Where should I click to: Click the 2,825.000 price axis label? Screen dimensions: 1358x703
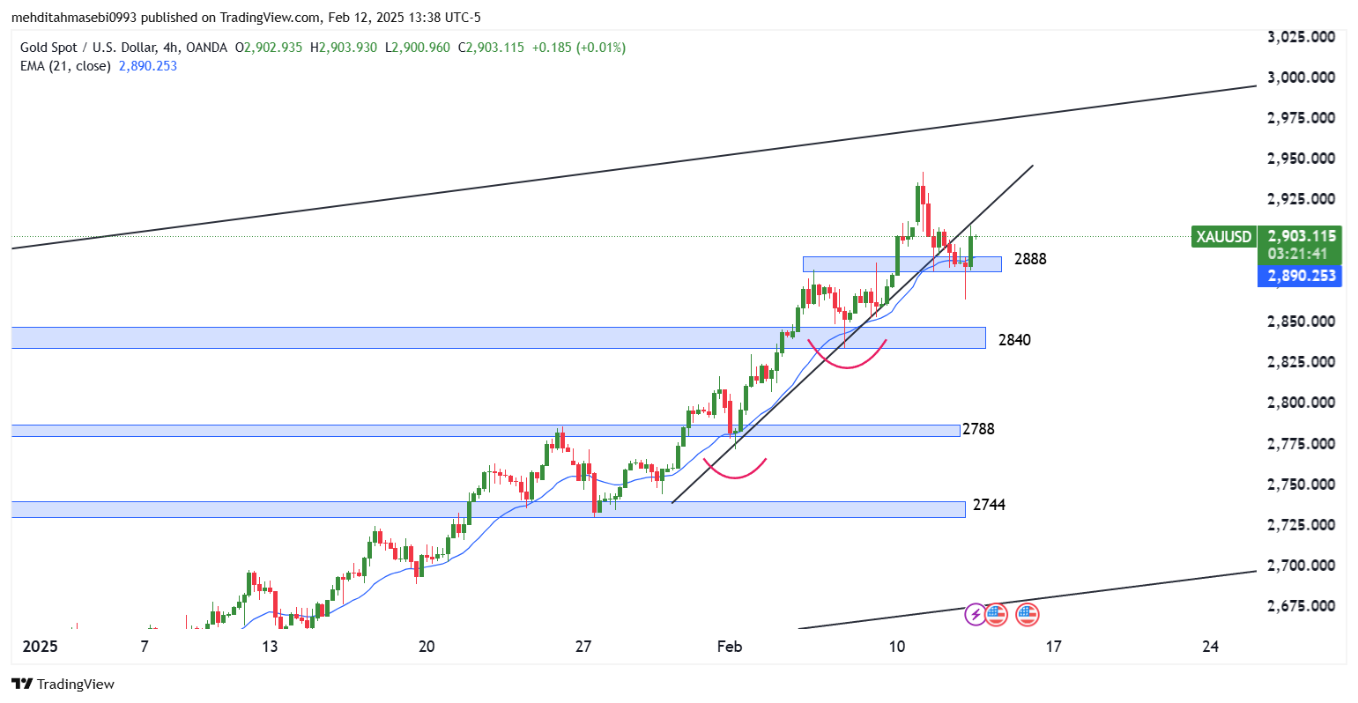point(1301,362)
